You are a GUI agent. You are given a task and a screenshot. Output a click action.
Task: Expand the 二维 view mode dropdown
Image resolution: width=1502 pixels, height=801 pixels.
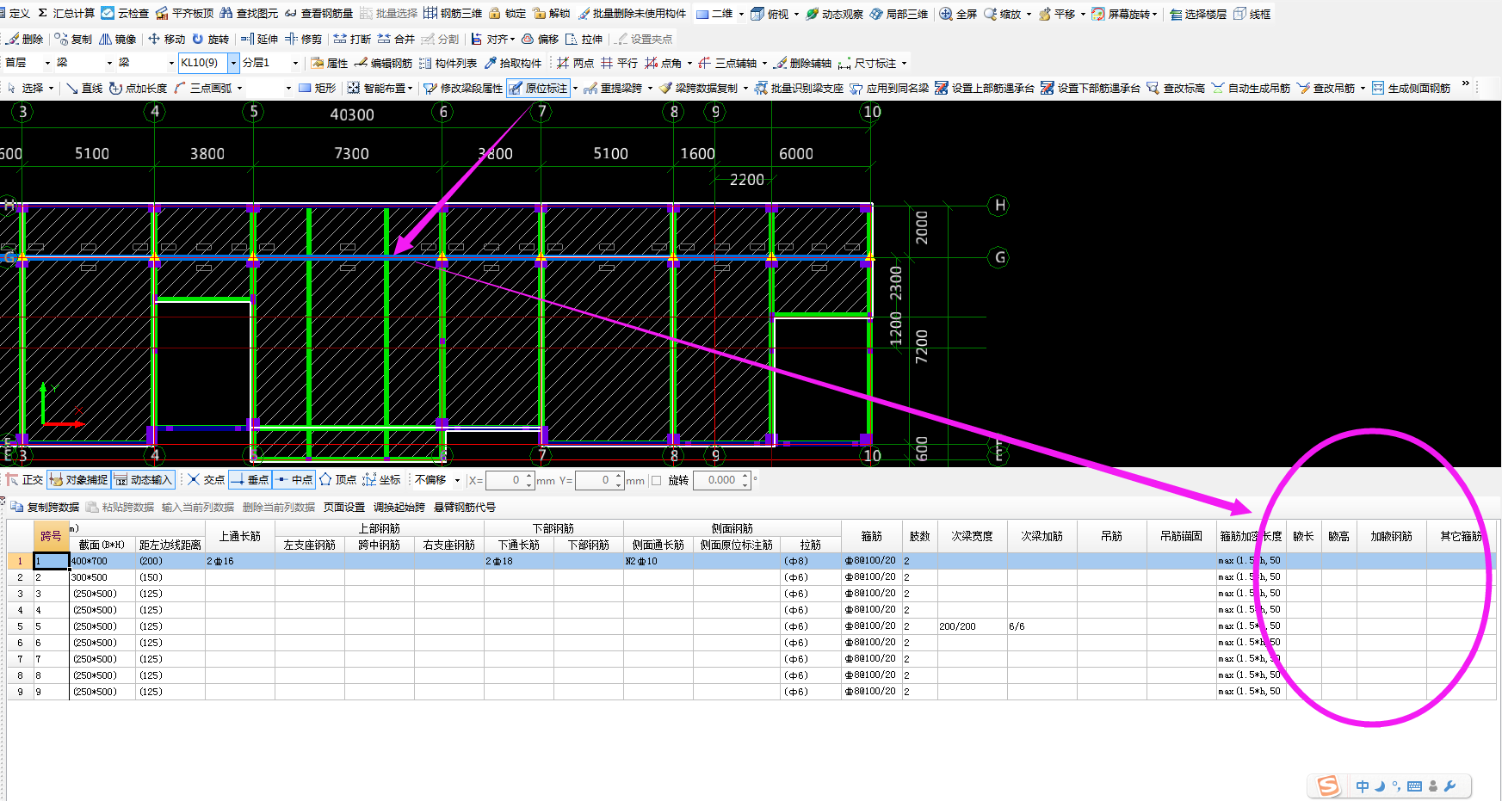pyautogui.click(x=741, y=14)
